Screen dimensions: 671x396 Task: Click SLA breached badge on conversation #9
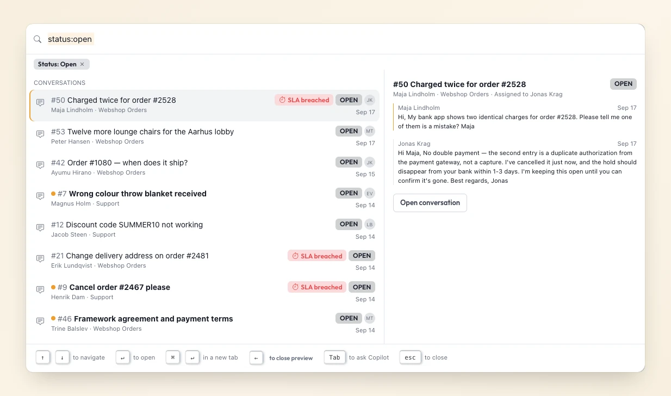pyautogui.click(x=317, y=287)
